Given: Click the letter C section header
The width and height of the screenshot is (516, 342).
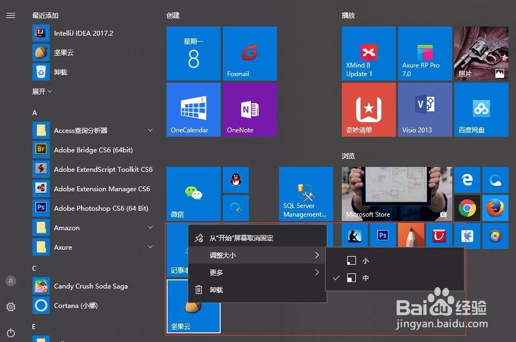Looking at the screenshot, I should tap(35, 269).
